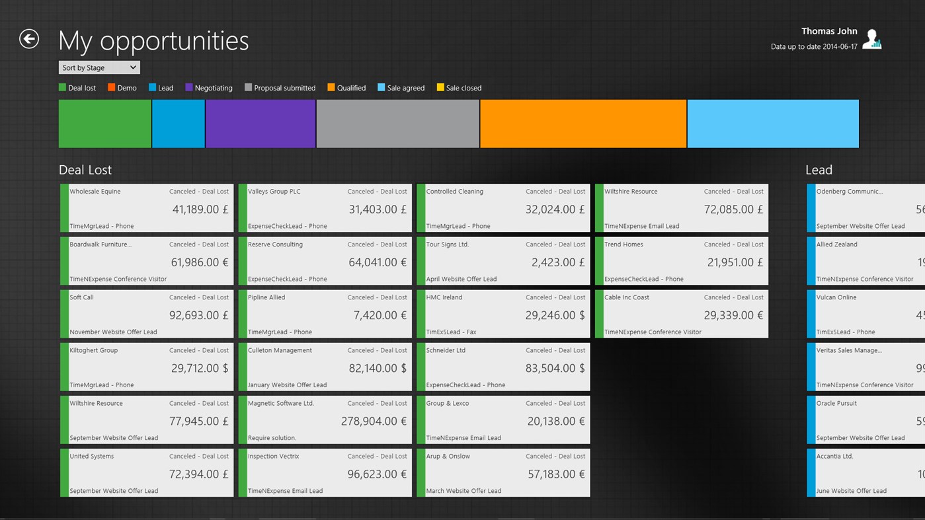Open the "Sort by Stage" dropdown
The height and width of the screenshot is (520, 925).
[x=98, y=67]
